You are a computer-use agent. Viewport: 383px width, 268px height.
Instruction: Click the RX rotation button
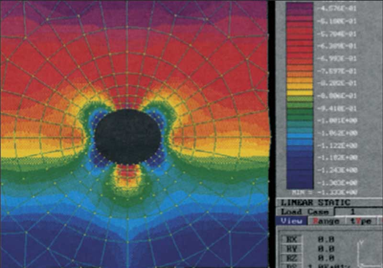point(290,239)
